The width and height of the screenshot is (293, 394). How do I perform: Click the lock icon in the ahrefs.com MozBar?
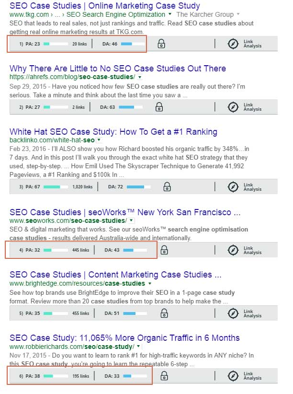click(x=159, y=107)
